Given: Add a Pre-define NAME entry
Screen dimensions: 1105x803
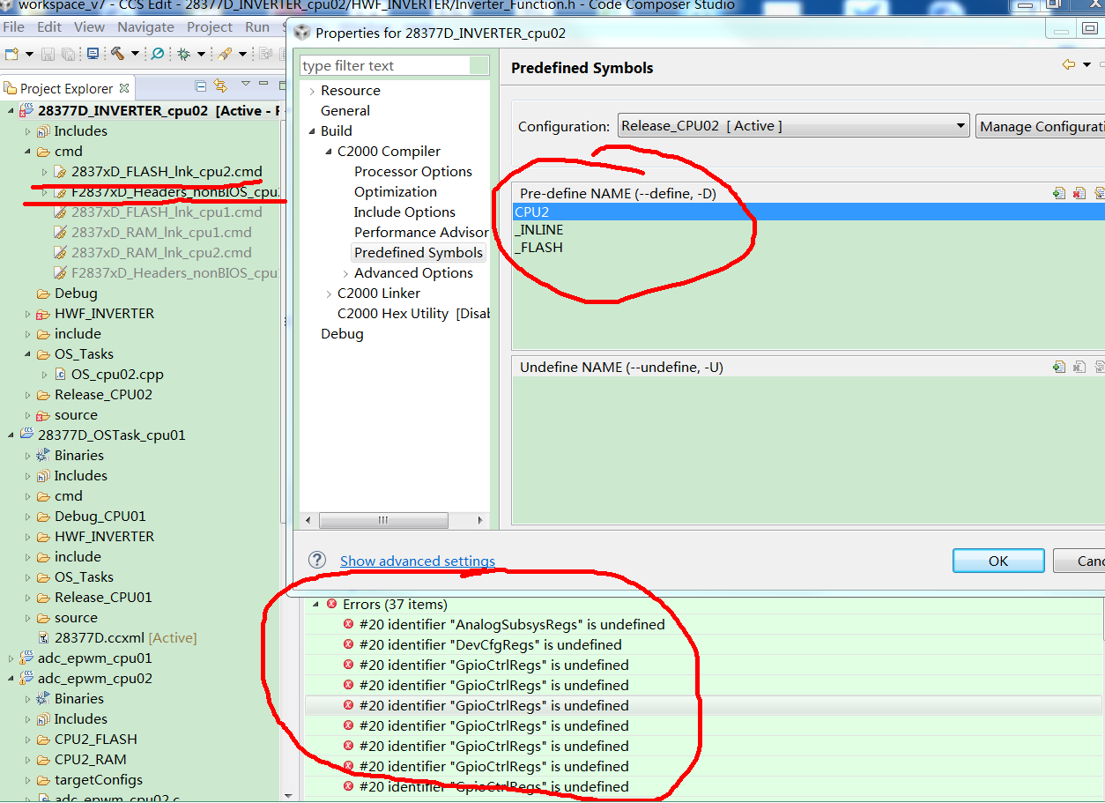Looking at the screenshot, I should (x=1059, y=193).
